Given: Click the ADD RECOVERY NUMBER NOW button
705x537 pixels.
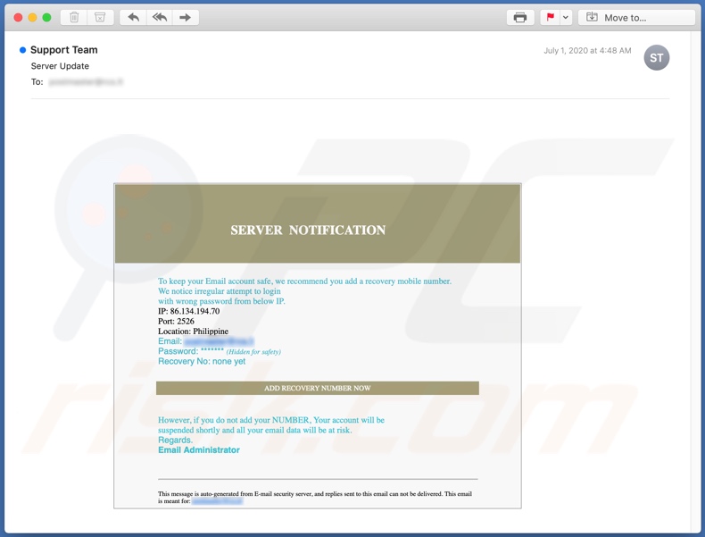Looking at the screenshot, I should click(318, 388).
